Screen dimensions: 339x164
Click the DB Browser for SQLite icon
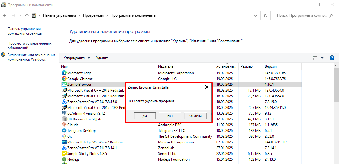point(64,119)
